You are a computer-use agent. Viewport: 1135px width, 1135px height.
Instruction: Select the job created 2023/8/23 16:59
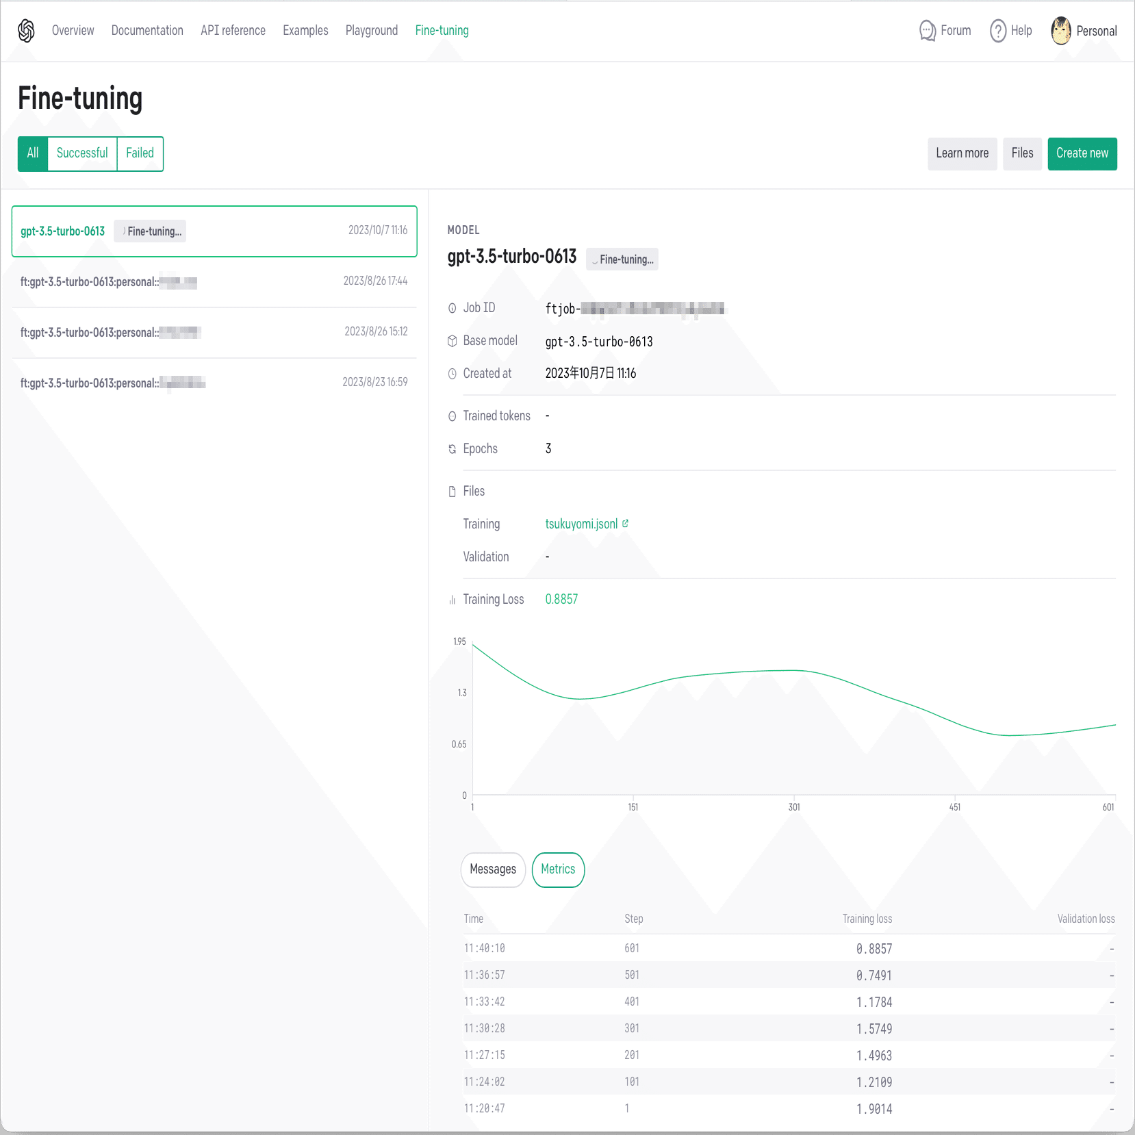(x=214, y=383)
